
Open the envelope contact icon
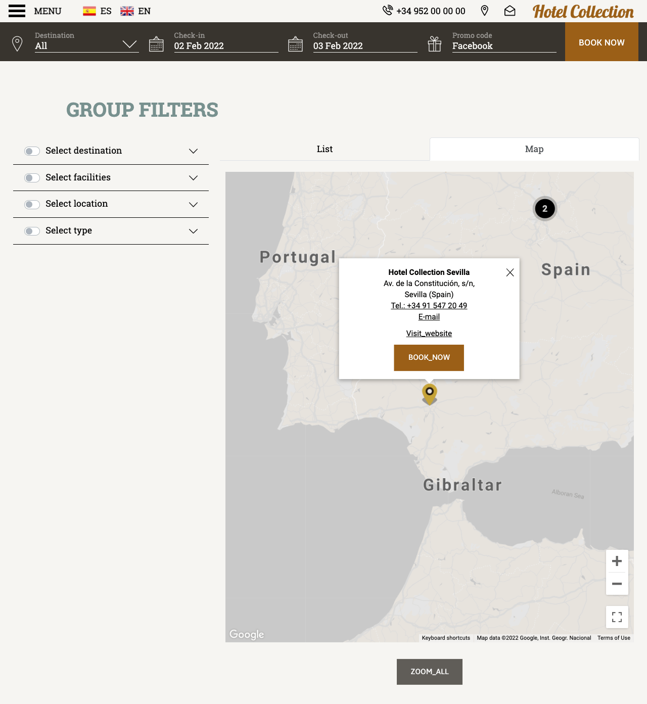click(x=510, y=11)
